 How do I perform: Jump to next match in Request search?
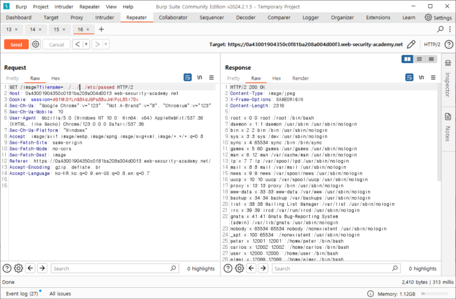(x=42, y=268)
